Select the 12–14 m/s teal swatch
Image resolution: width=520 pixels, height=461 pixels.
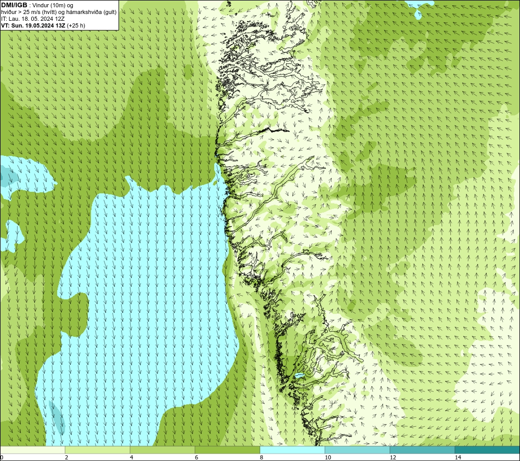click(422, 450)
